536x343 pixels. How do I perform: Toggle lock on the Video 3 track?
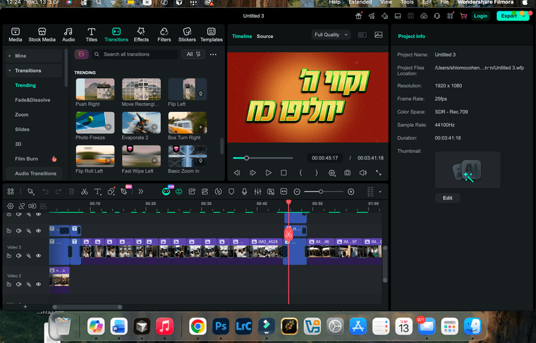tap(9, 256)
